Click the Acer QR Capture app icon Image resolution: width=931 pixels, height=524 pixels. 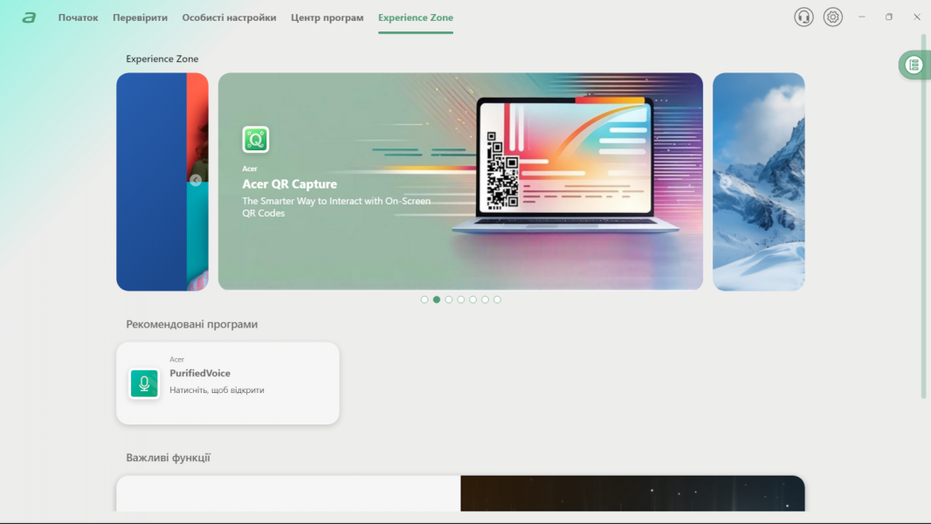256,140
